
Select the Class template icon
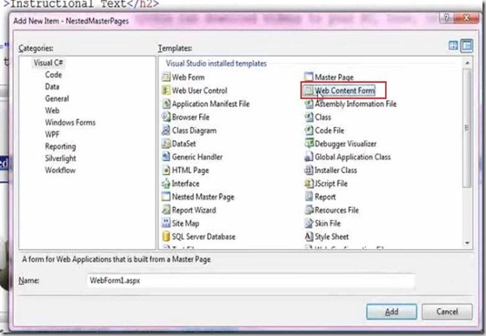309,117
